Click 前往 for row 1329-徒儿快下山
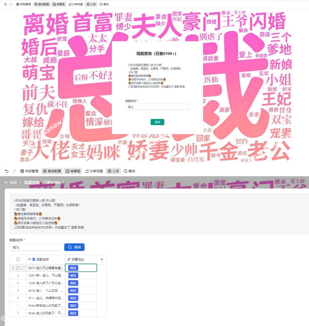 coord(73,283)
